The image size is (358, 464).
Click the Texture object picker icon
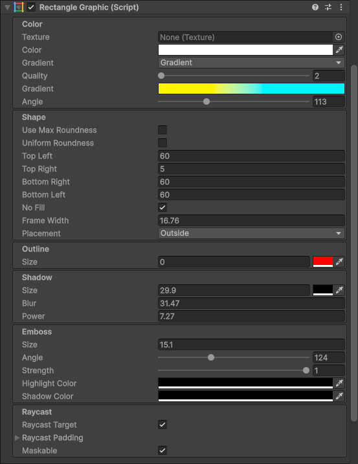pyautogui.click(x=339, y=37)
